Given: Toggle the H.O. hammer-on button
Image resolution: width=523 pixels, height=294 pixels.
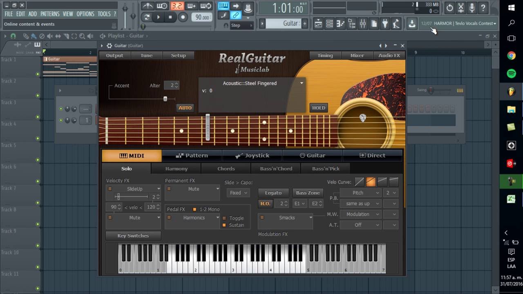Looking at the screenshot, I should coord(266,203).
